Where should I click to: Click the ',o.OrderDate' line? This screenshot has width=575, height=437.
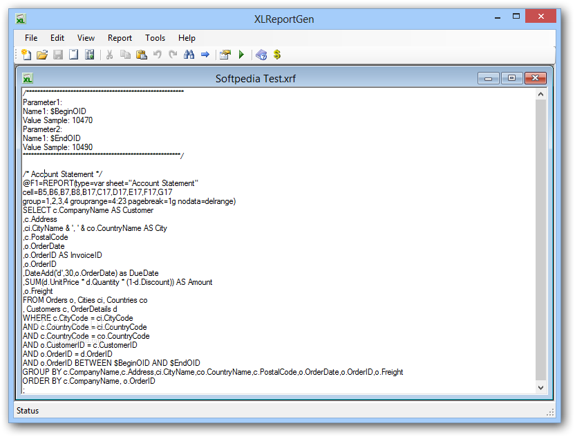point(44,246)
